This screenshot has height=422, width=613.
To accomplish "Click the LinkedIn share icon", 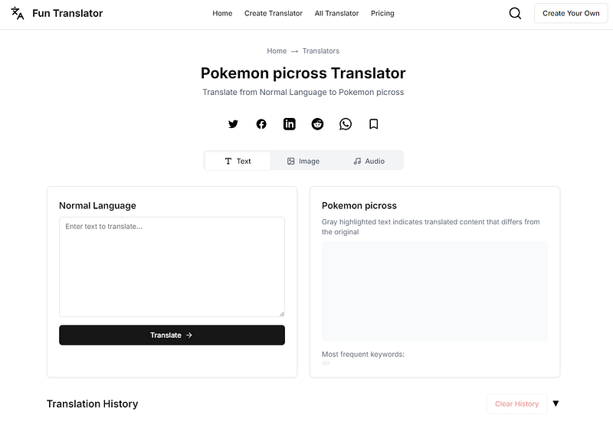I will pyautogui.click(x=290, y=124).
